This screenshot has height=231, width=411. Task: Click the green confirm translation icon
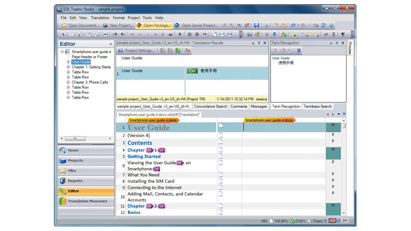(284, 34)
